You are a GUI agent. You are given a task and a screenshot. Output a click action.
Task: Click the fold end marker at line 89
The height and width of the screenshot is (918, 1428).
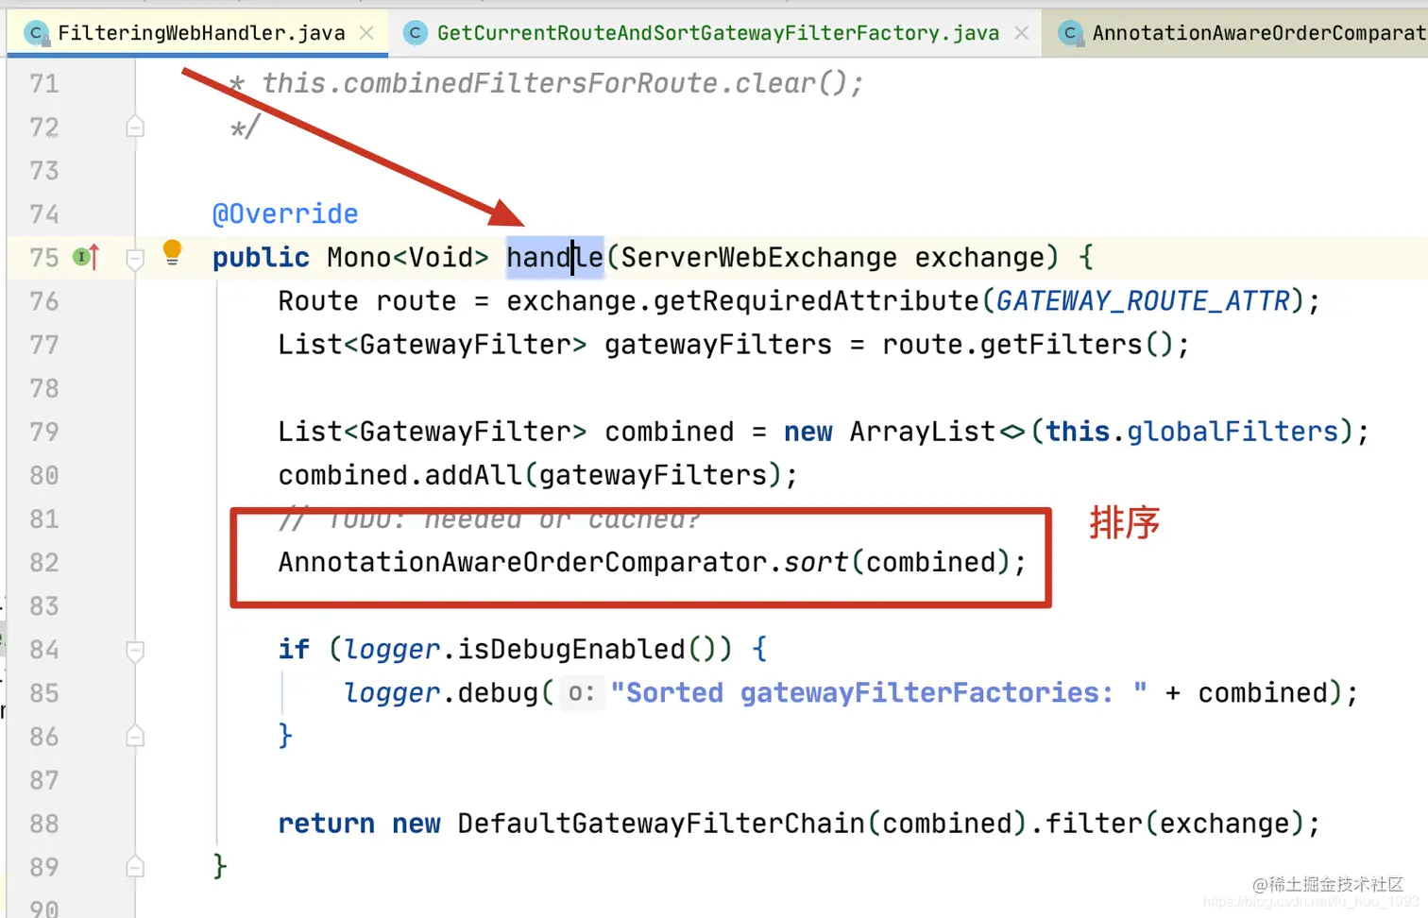(135, 867)
